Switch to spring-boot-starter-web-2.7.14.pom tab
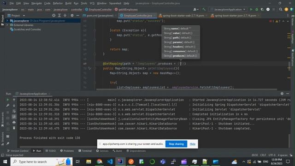 pyautogui.click(x=183, y=16)
